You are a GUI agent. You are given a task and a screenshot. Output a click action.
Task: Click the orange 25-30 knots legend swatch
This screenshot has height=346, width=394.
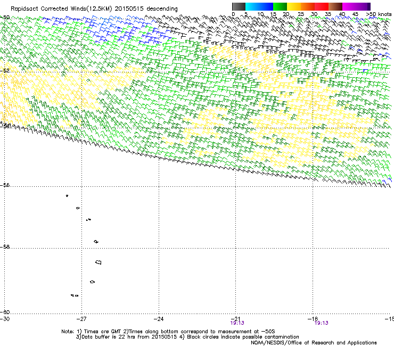(308, 6)
